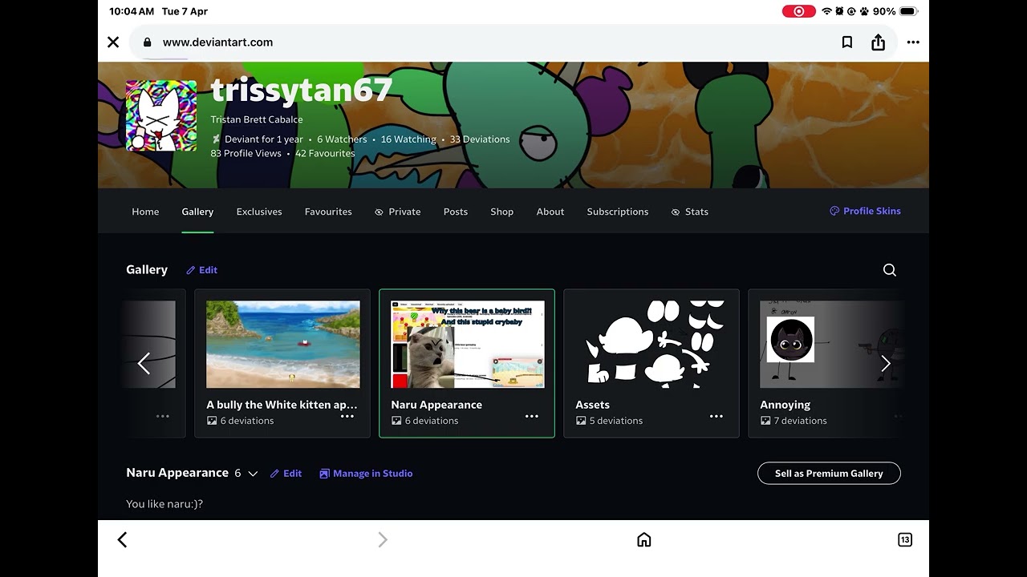This screenshot has height=577, width=1027.
Task: Open the browser three-dot menu
Action: point(913,42)
